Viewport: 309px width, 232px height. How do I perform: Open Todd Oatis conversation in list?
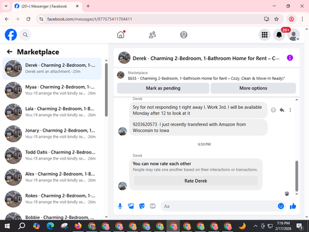[x=52, y=155]
